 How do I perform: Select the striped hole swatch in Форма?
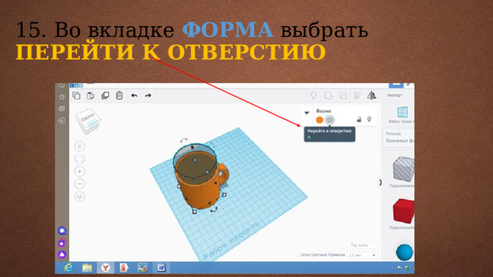coord(330,120)
